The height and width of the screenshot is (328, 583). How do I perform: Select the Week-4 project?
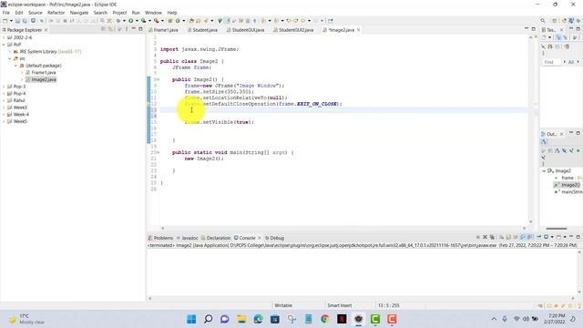point(21,115)
